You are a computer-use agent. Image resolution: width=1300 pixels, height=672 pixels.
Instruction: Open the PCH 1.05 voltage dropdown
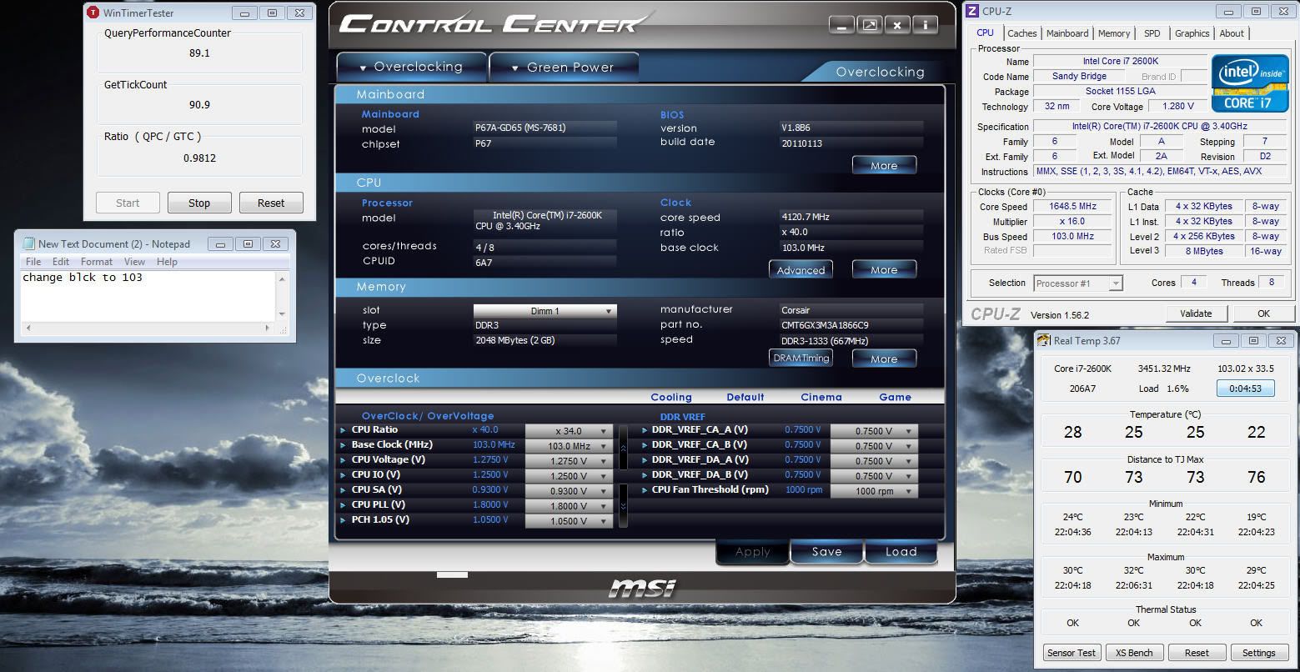tap(569, 521)
